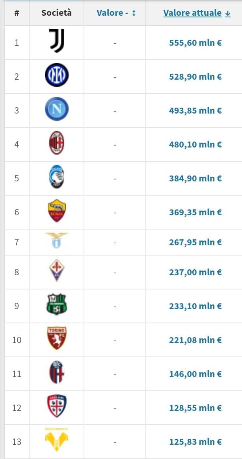This screenshot has width=242, height=459.
Task: Select the Napoli club logo
Action: [56, 109]
